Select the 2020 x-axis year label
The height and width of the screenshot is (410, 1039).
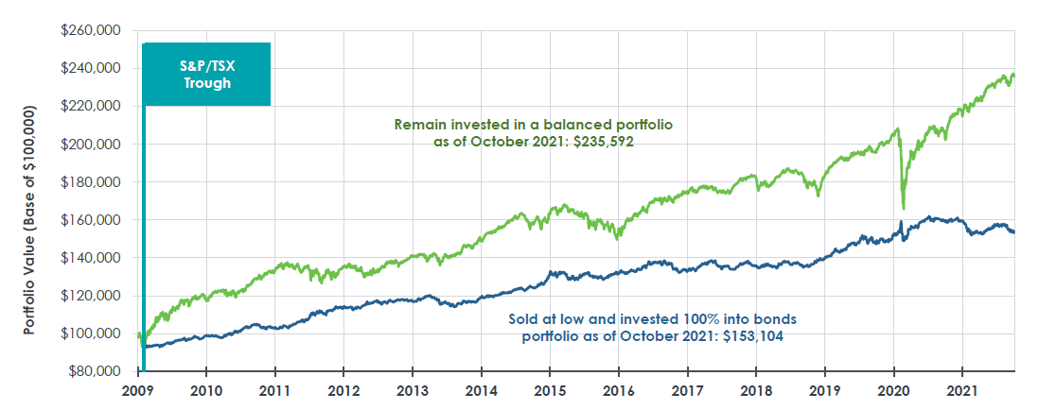(x=893, y=389)
